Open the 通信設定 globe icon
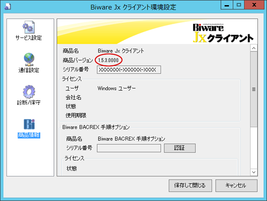Screen dimensions: 267x201 coord(29,60)
